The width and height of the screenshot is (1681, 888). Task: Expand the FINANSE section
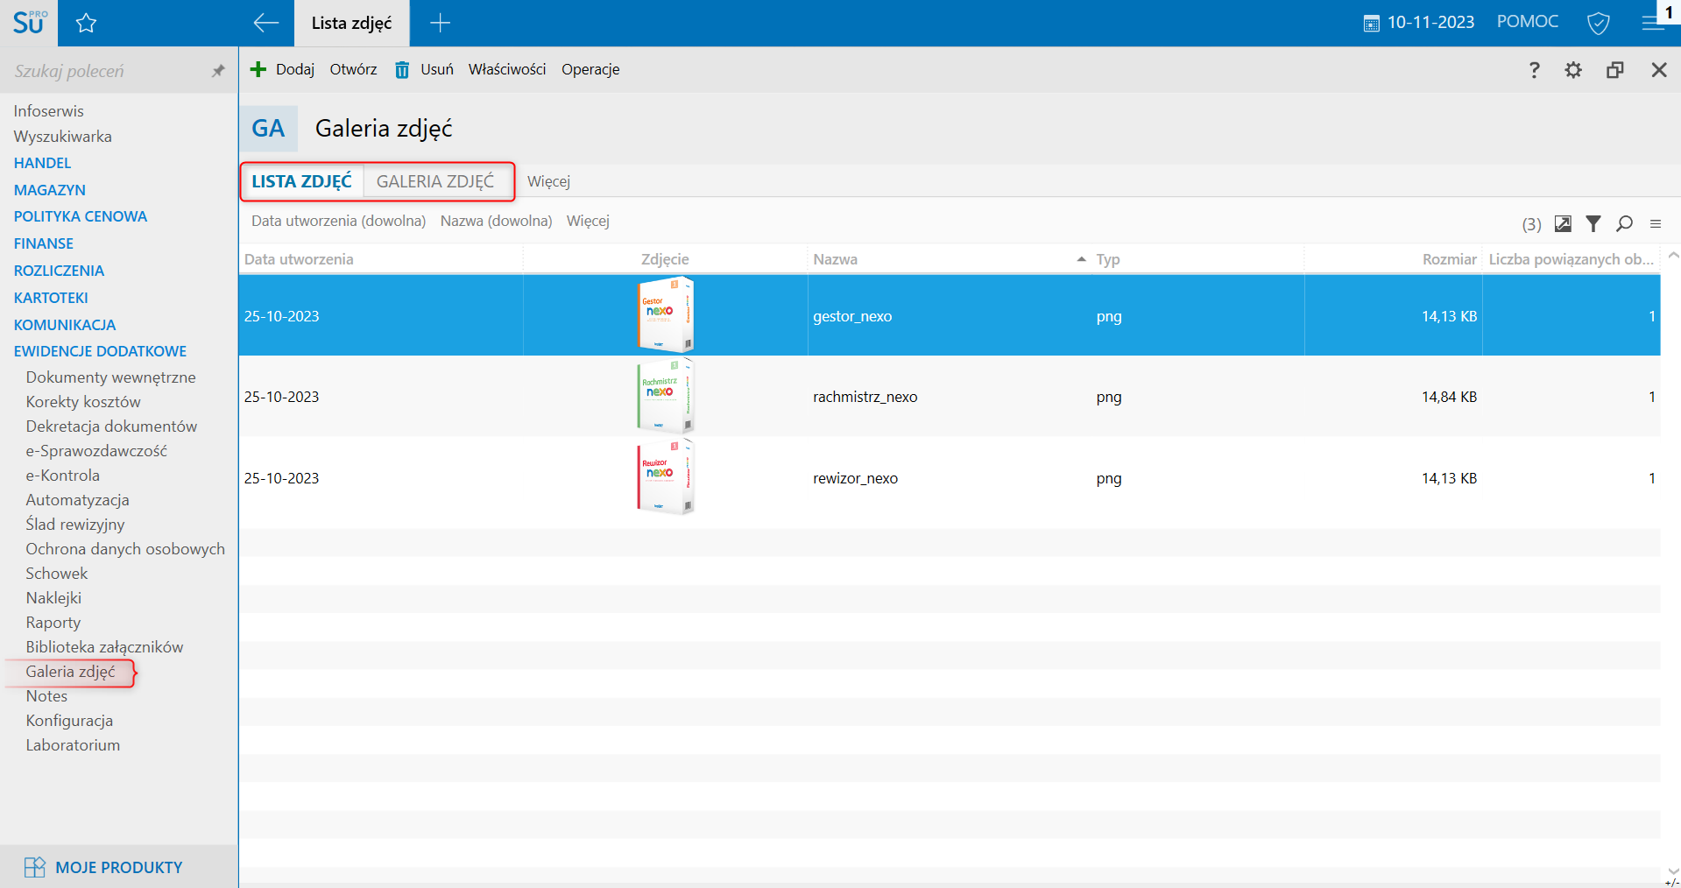(x=43, y=243)
